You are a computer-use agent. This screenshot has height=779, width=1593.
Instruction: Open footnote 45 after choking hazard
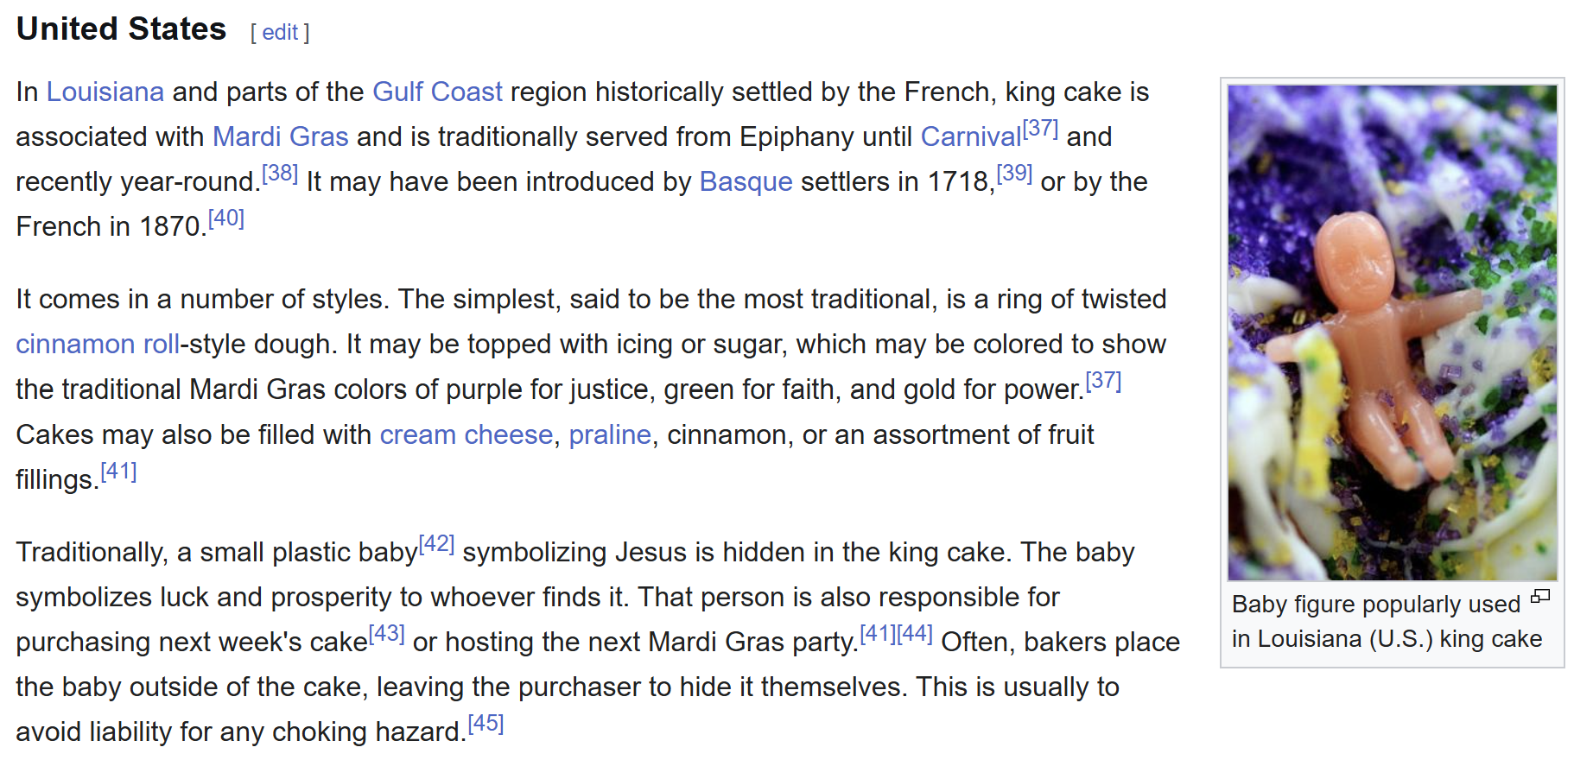(x=486, y=724)
